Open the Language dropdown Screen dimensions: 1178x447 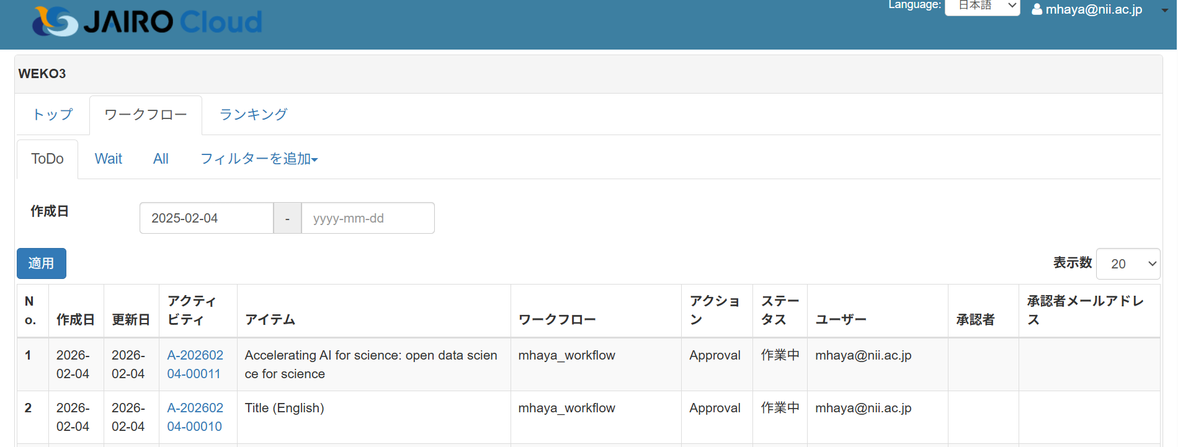pyautogui.click(x=981, y=6)
